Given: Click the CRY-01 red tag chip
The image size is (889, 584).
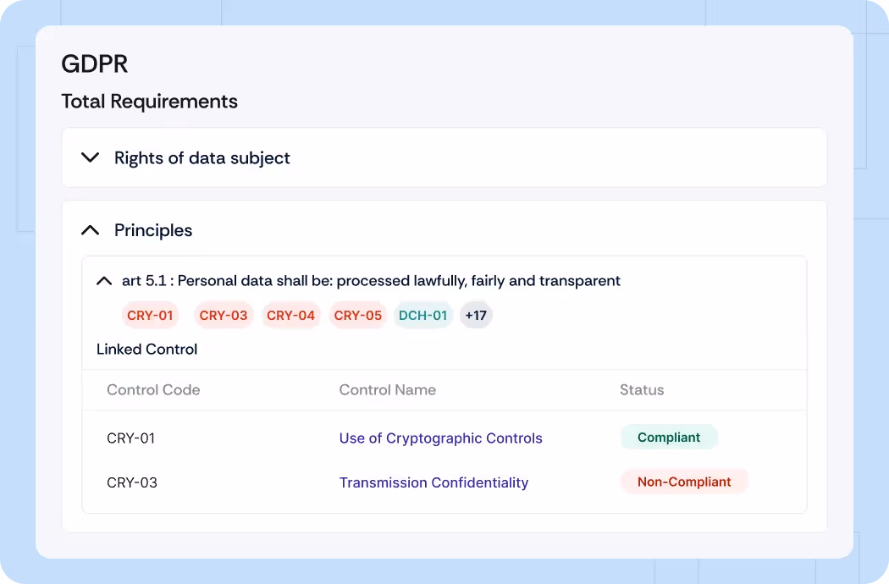Looking at the screenshot, I should [150, 316].
